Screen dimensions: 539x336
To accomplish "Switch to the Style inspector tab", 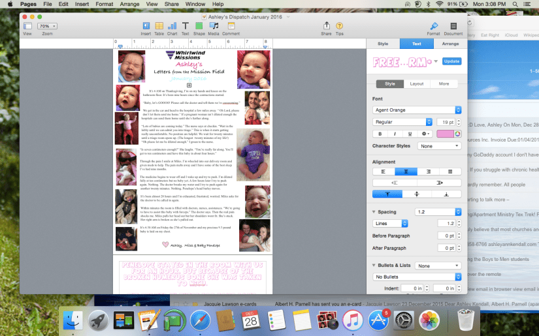I will pyautogui.click(x=383, y=44).
